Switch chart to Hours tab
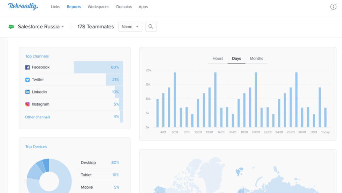The height and width of the screenshot is (193, 342). [x=218, y=58]
